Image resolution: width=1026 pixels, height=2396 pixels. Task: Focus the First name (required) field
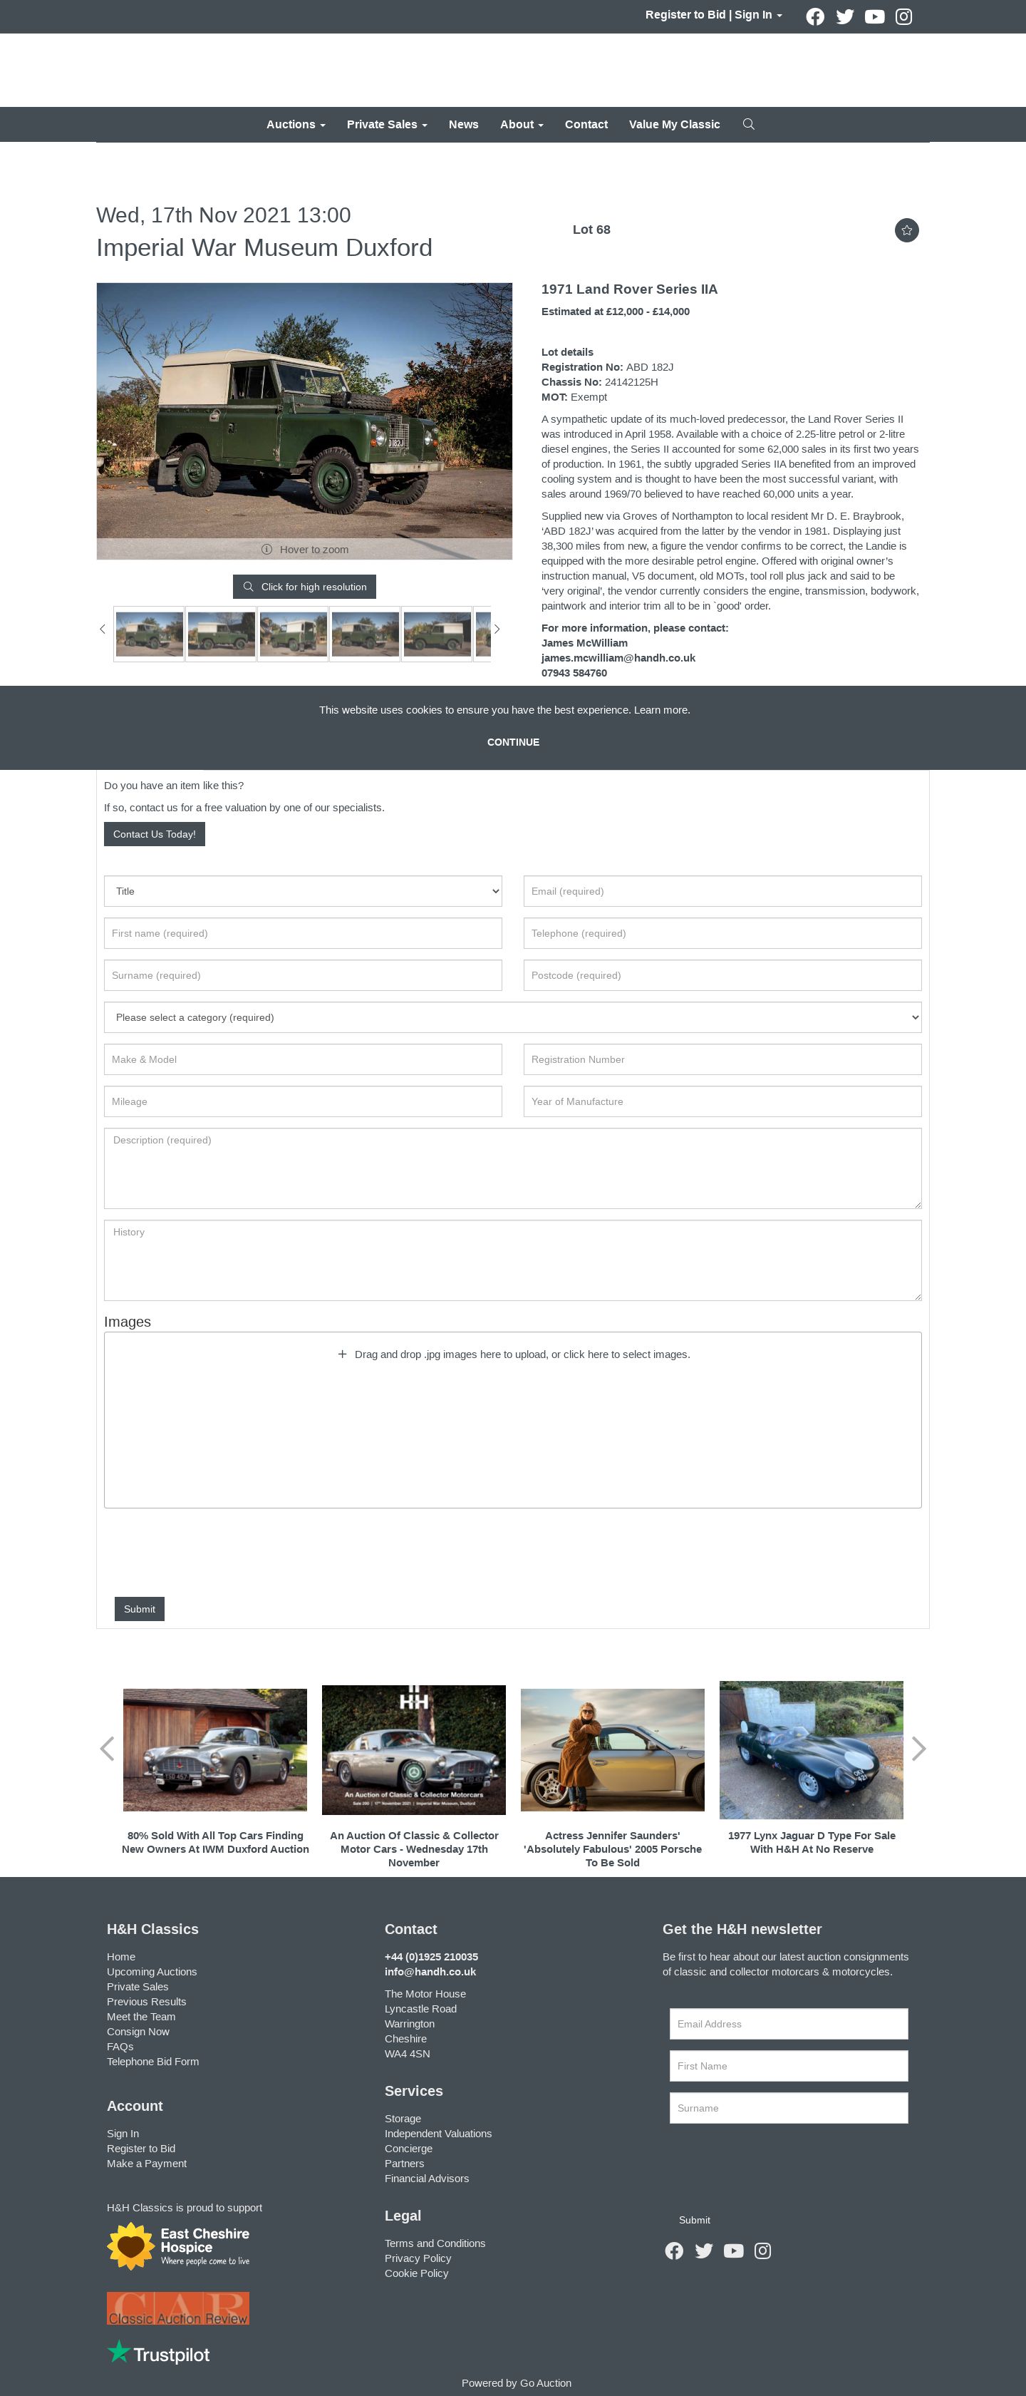coord(303,933)
